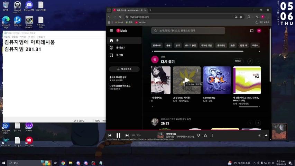Viewport: 295px width, 166px height.
Task: Select the 홈 home sidebar item
Action: tap(125, 40)
